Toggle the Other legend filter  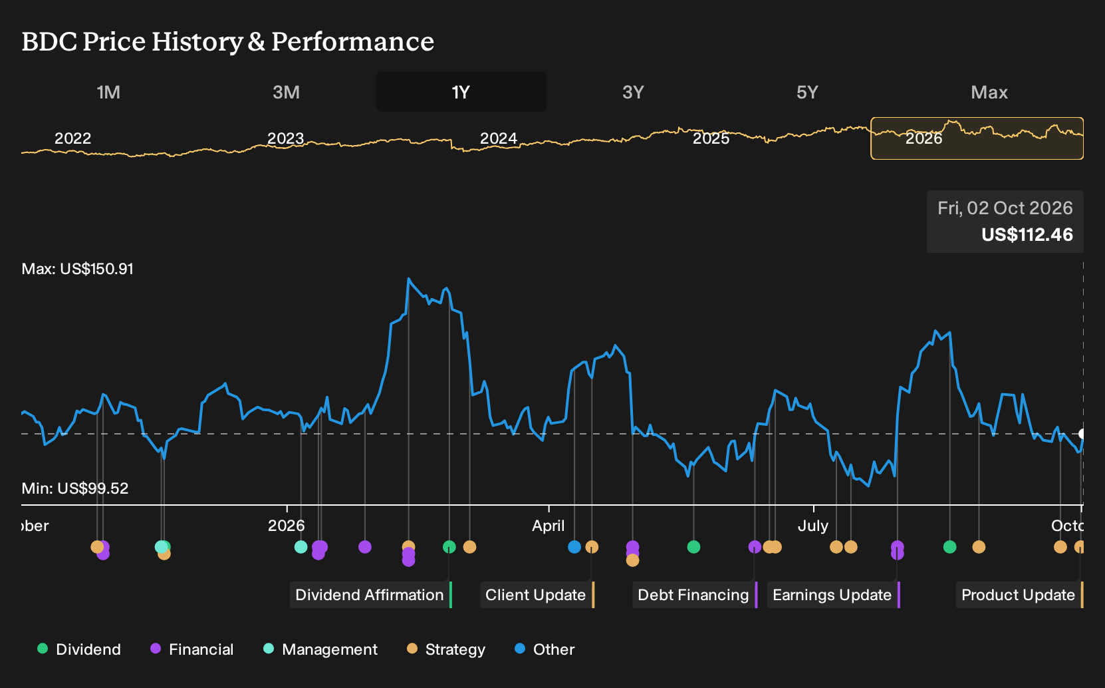(x=545, y=649)
